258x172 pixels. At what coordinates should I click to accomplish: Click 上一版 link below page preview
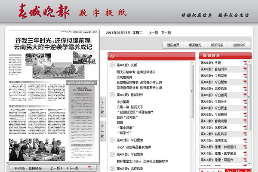[56, 168]
